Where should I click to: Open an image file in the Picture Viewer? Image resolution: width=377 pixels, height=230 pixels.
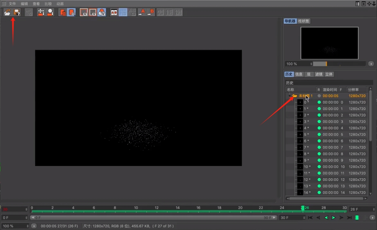[x=7, y=12]
